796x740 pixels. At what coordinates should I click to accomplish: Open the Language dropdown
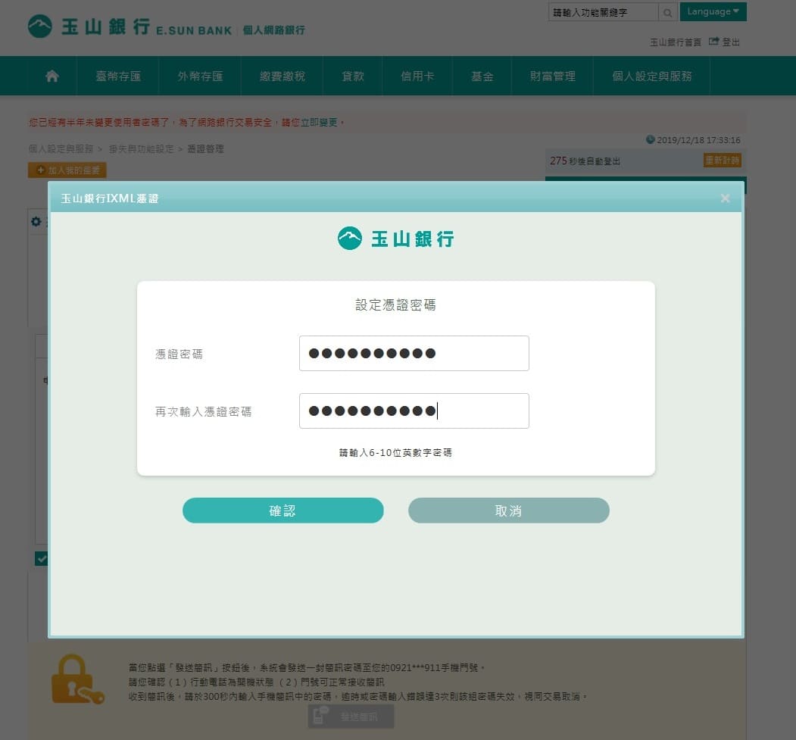[x=713, y=11]
